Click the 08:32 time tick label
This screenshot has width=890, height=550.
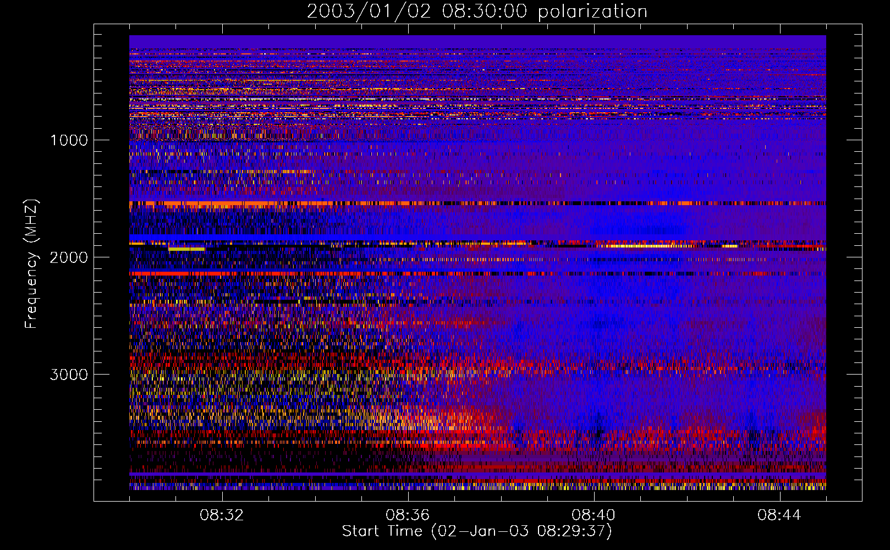(222, 515)
